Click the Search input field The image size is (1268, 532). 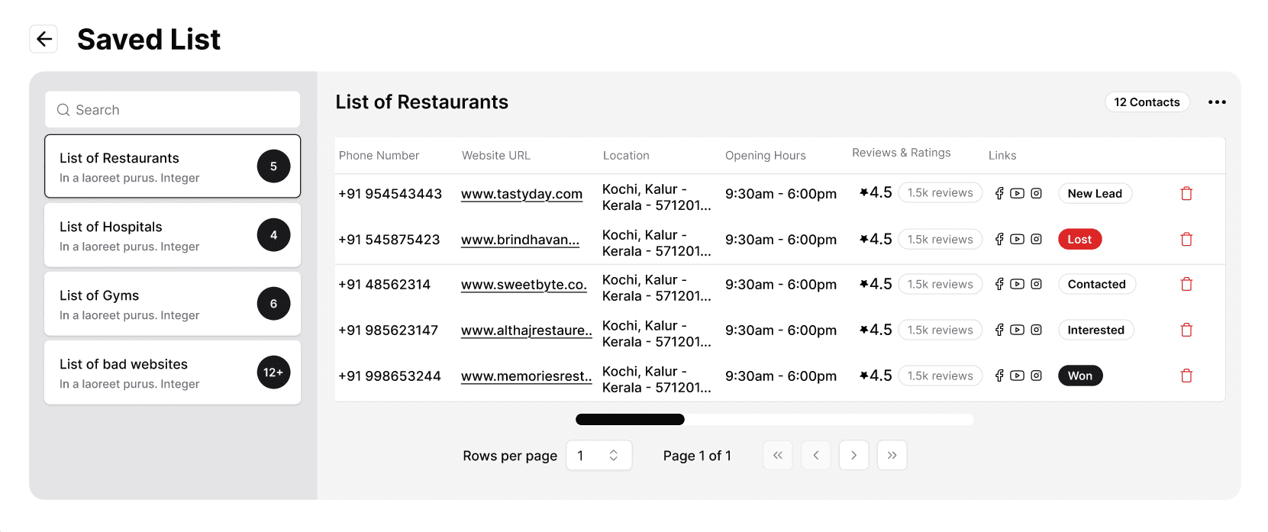pos(173,110)
